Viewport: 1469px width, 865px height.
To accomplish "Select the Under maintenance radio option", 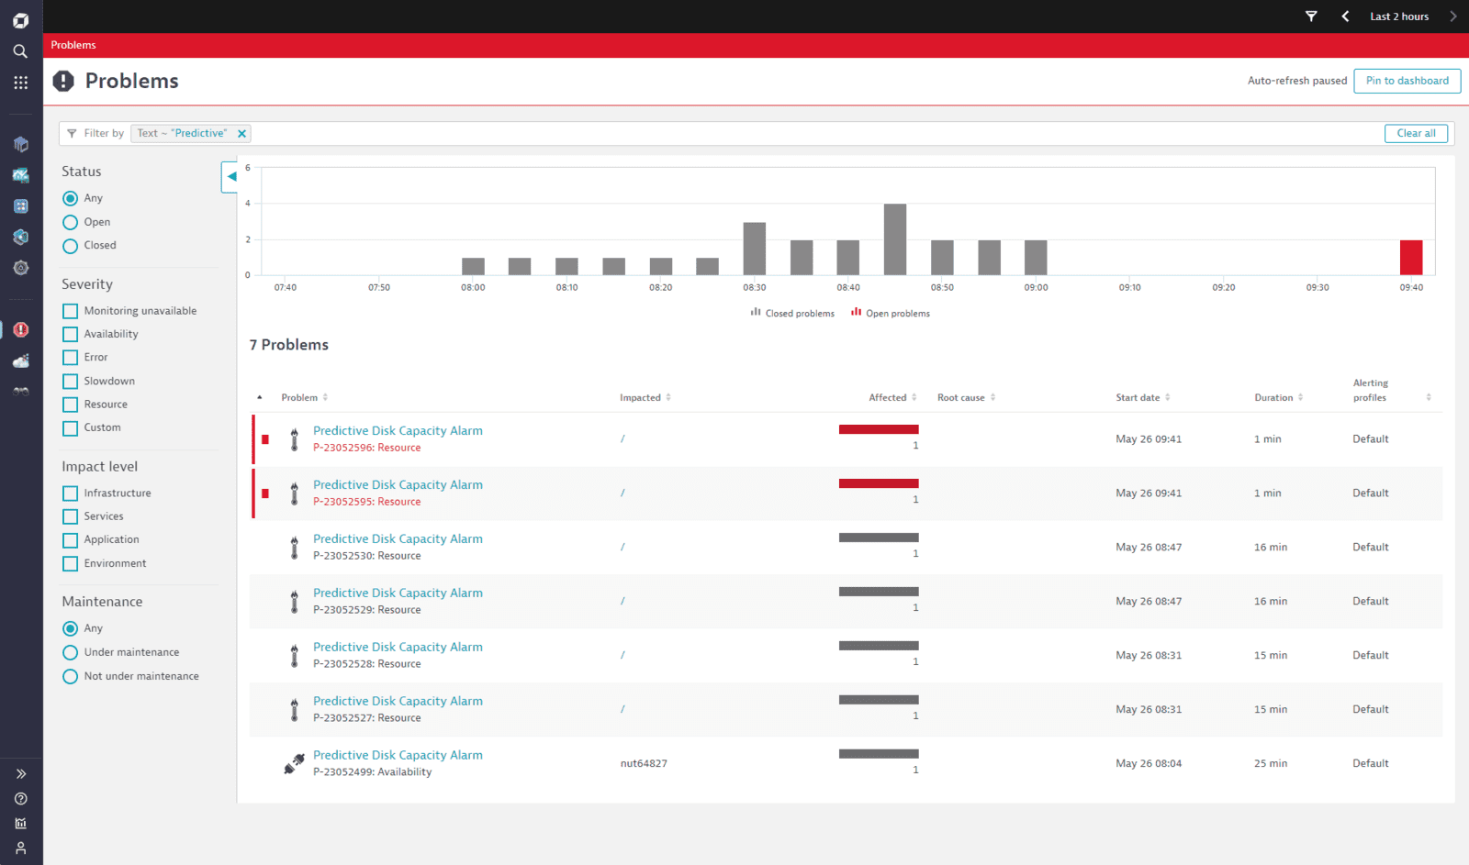I will click(71, 652).
